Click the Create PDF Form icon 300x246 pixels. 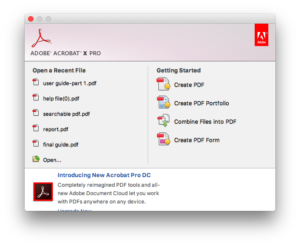click(164, 139)
